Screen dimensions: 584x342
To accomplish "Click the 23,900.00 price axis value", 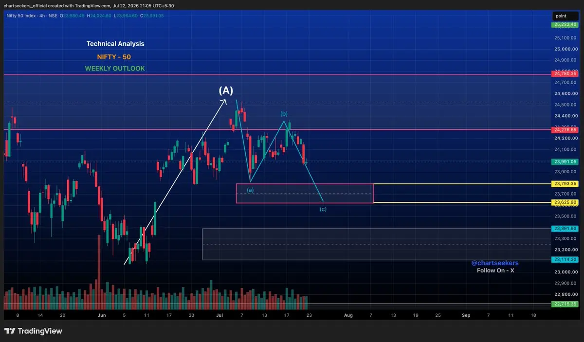I will pyautogui.click(x=565, y=172).
